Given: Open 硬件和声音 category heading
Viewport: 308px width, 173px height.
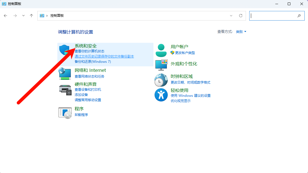Looking at the screenshot, I should tap(86, 84).
